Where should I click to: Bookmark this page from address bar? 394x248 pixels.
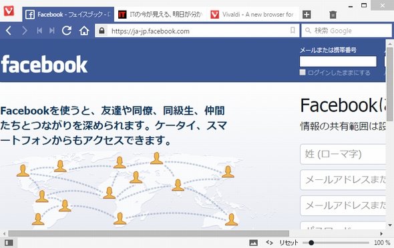(292, 31)
